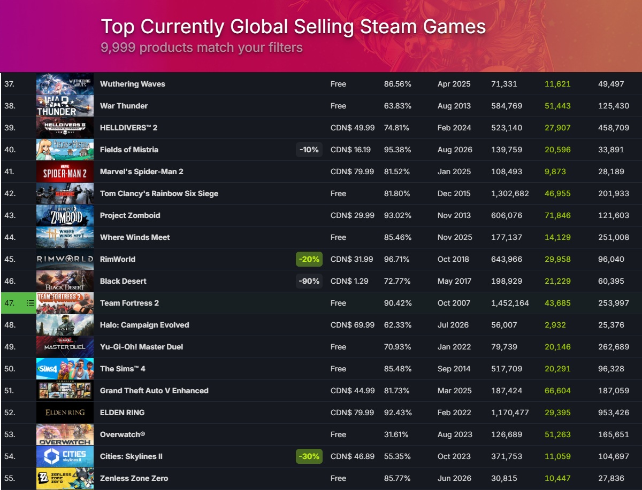Open the Halo: Campaign Evolved title link
The image size is (642, 490).
coord(144,325)
